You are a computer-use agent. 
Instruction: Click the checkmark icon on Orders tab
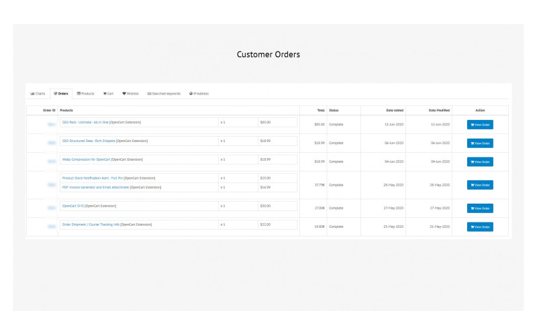point(56,94)
